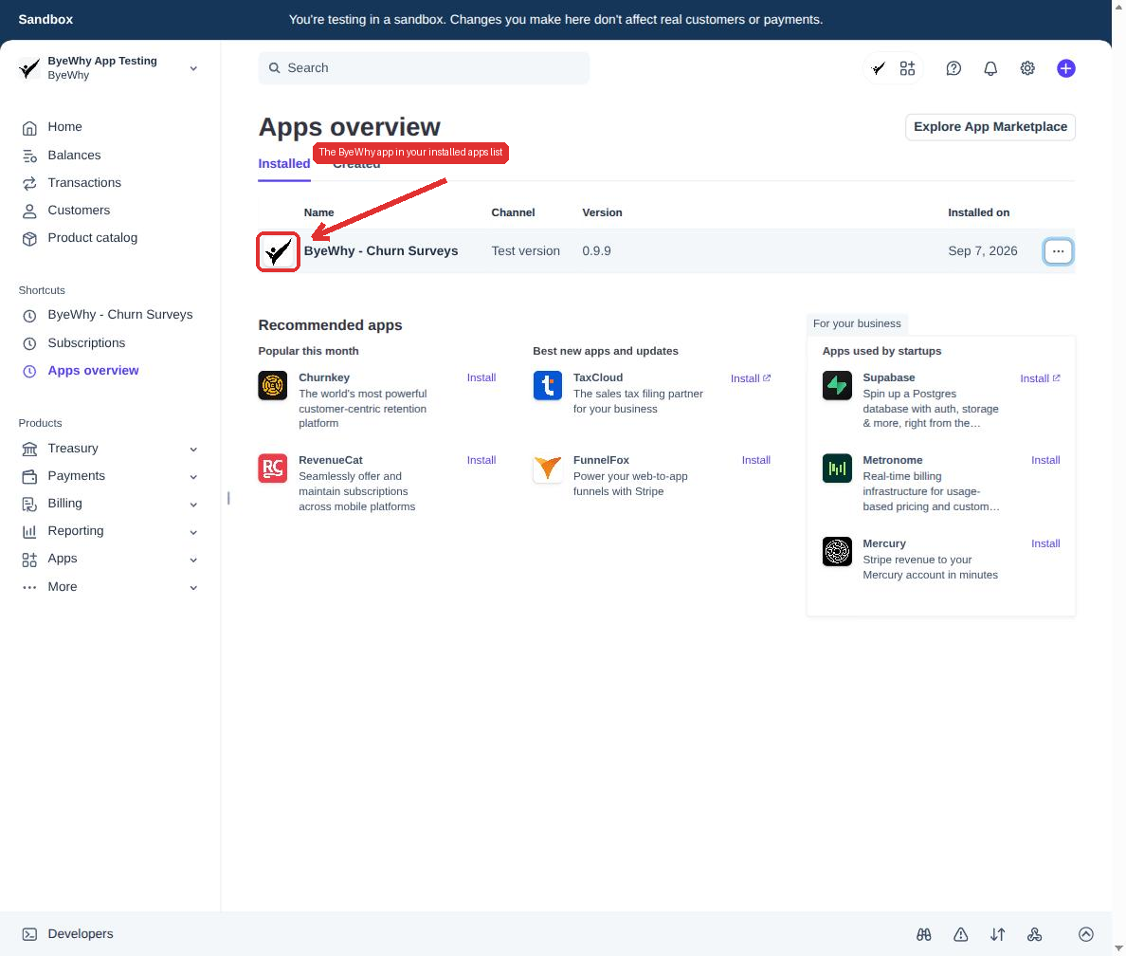This screenshot has width=1126, height=956.
Task: Install the FunnelFox app
Action: click(x=756, y=461)
